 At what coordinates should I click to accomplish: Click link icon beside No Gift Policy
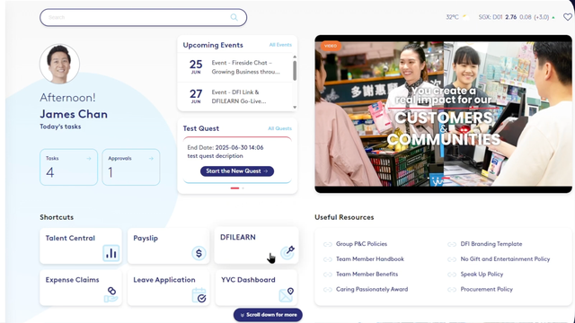click(x=452, y=259)
